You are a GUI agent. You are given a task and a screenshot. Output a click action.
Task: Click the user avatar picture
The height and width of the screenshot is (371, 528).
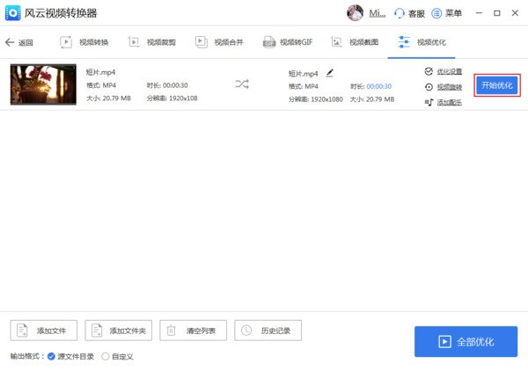click(356, 13)
